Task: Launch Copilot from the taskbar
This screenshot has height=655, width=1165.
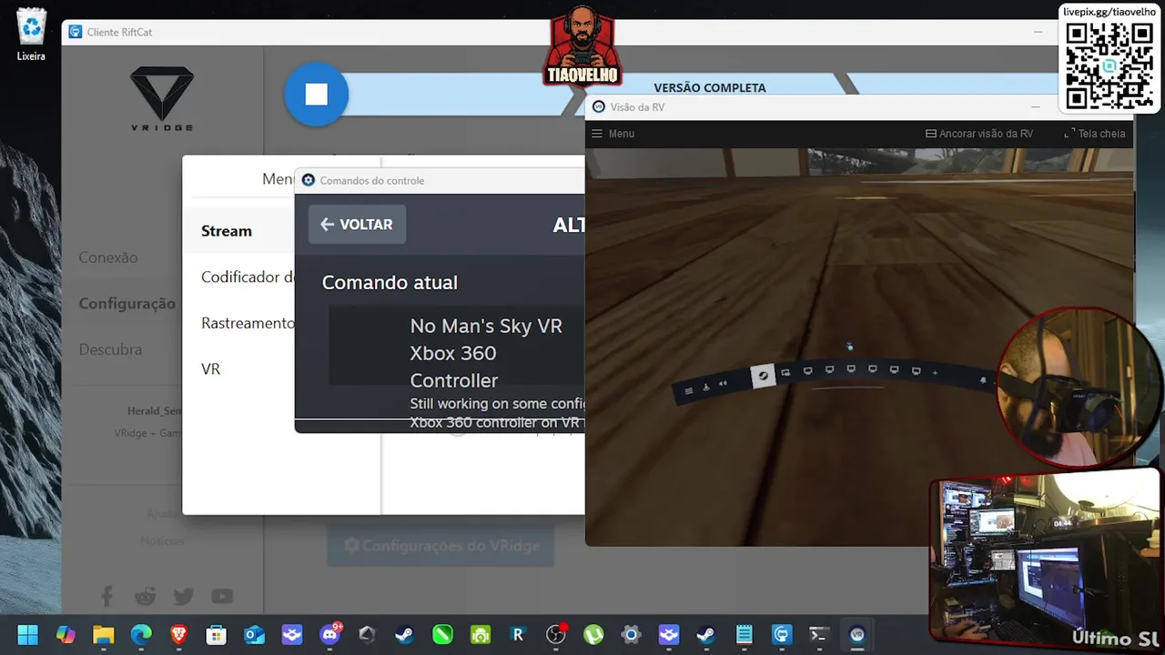Action: 66,635
